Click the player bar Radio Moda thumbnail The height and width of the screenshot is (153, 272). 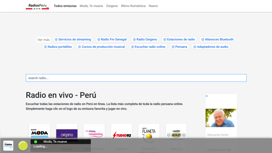(x=8, y=145)
